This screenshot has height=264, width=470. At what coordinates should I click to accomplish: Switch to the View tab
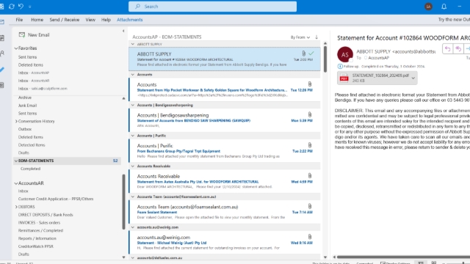pos(90,20)
